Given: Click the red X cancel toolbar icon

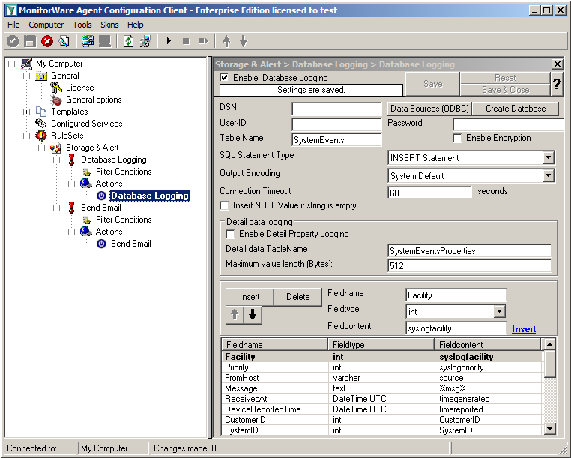Looking at the screenshot, I should click(x=47, y=41).
